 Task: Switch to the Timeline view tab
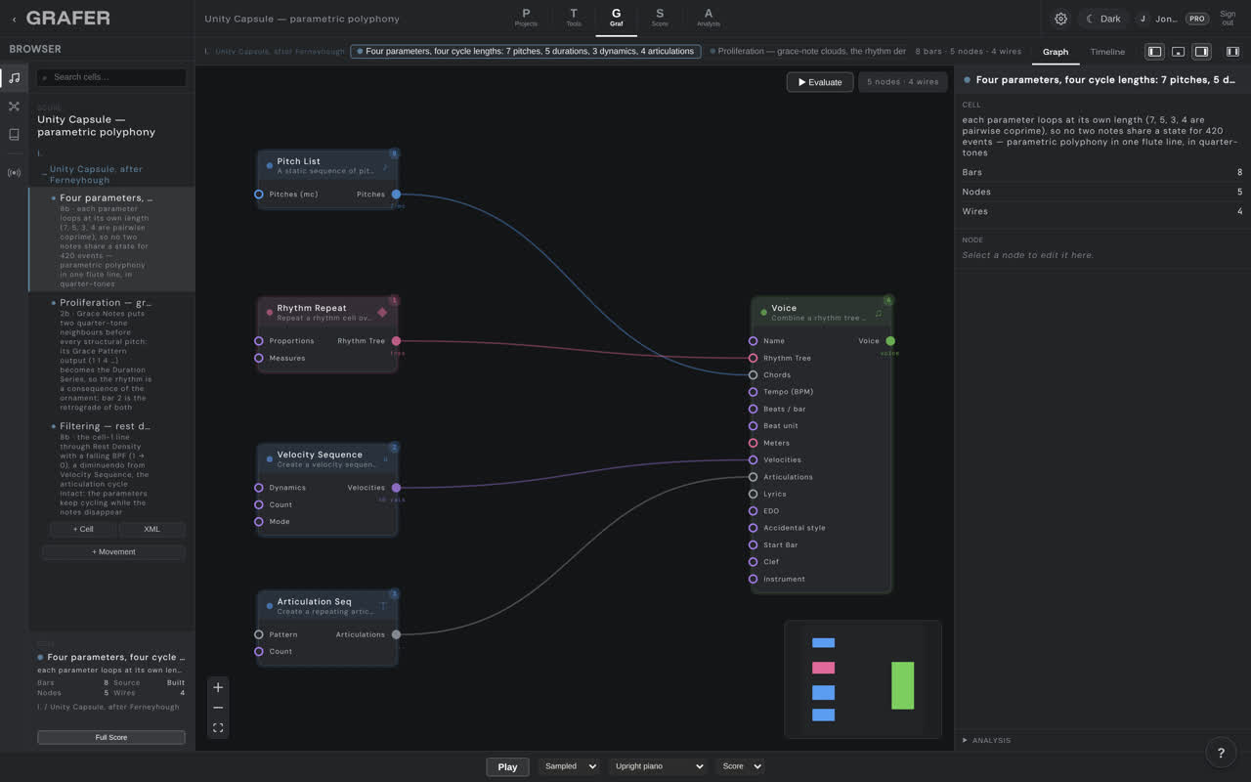pyautogui.click(x=1107, y=52)
